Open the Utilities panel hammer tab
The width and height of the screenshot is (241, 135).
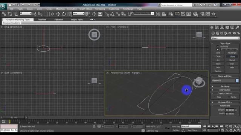point(237,27)
